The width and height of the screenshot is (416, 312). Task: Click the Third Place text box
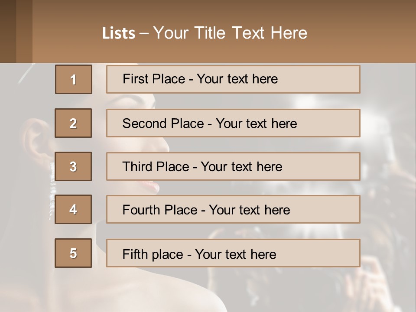(x=233, y=166)
